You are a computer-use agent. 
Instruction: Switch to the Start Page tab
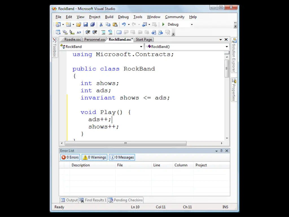pos(144,40)
